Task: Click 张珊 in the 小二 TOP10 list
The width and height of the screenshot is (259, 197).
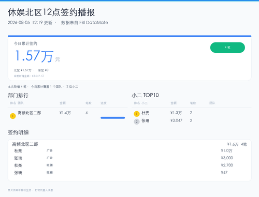Action: pos(146,120)
